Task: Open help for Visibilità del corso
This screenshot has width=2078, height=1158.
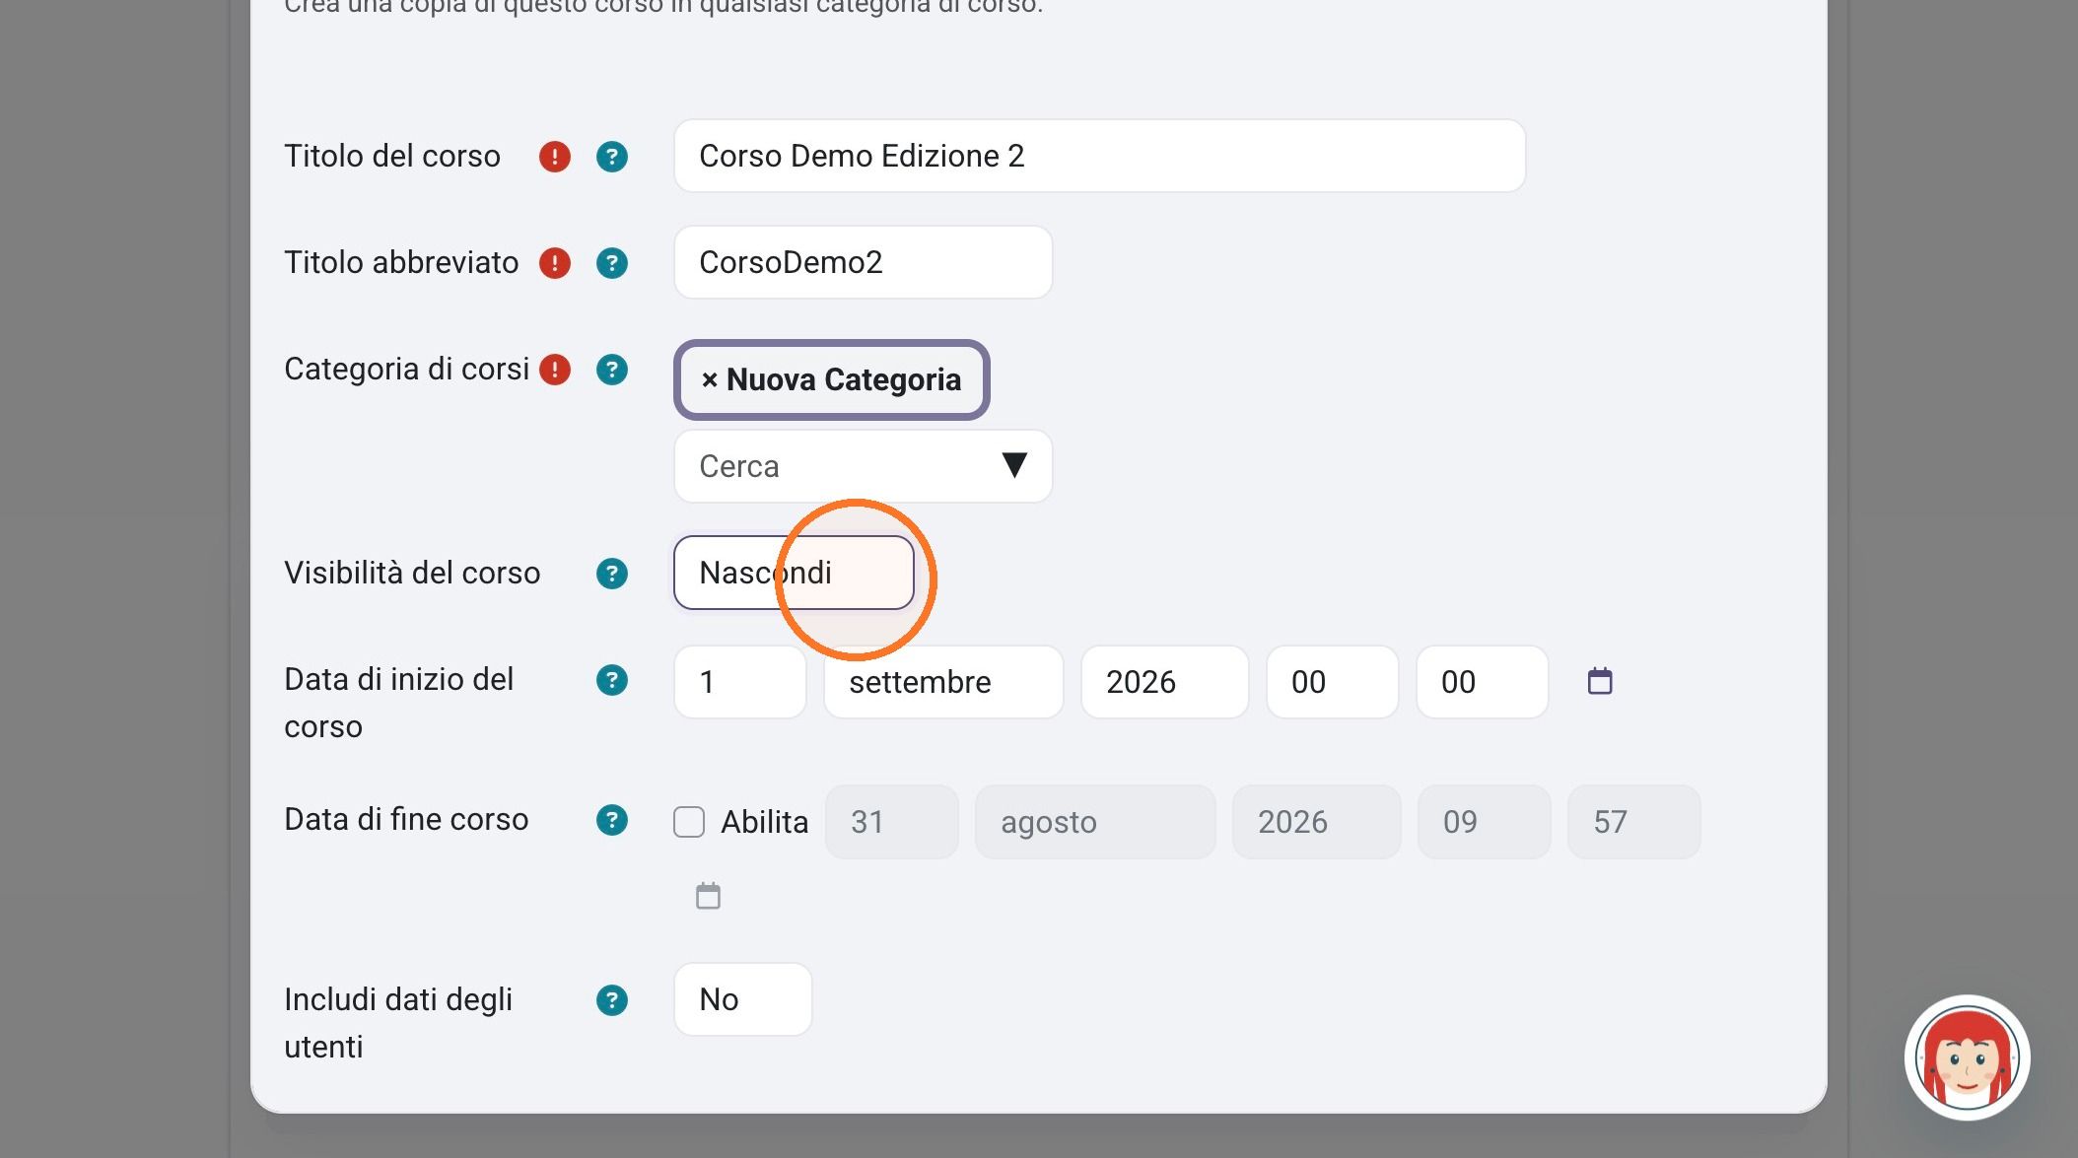Action: pos(612,574)
